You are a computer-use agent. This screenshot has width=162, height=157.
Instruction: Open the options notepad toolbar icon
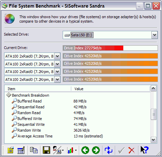[11, 150]
